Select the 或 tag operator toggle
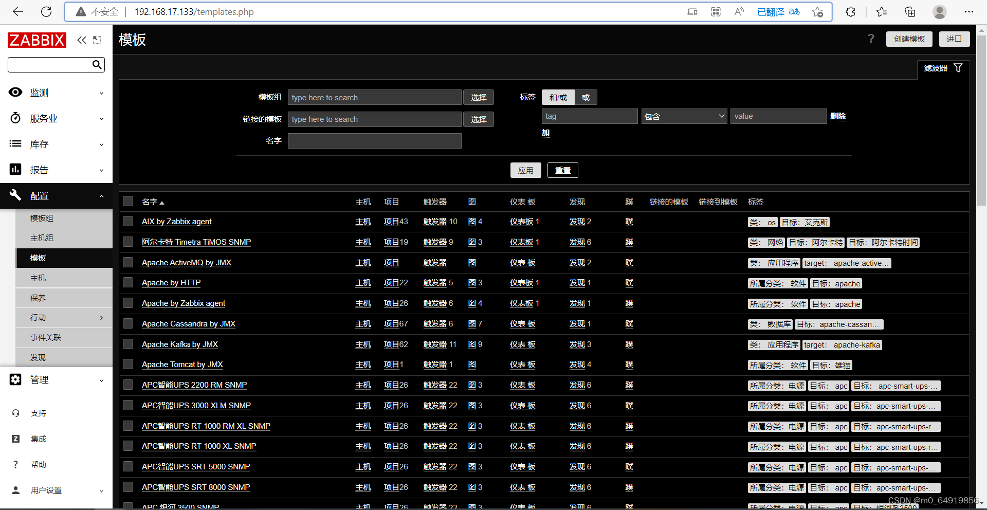The width and height of the screenshot is (987, 510). click(x=586, y=97)
